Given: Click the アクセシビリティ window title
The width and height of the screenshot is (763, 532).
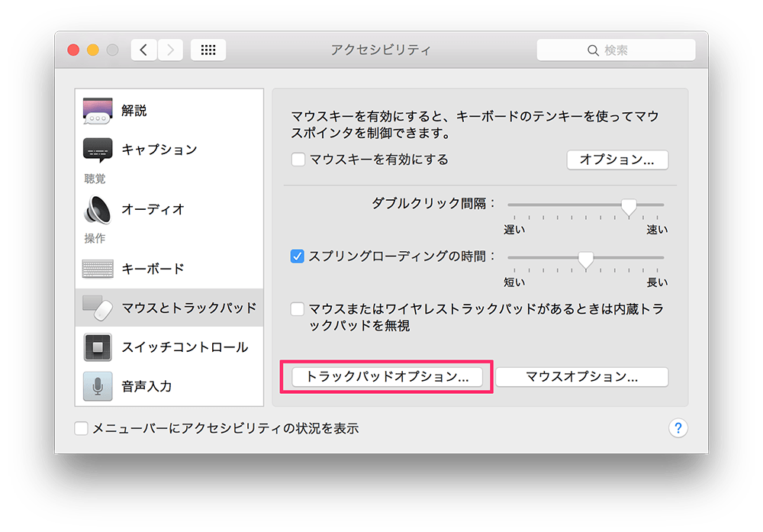Looking at the screenshot, I should click(381, 50).
